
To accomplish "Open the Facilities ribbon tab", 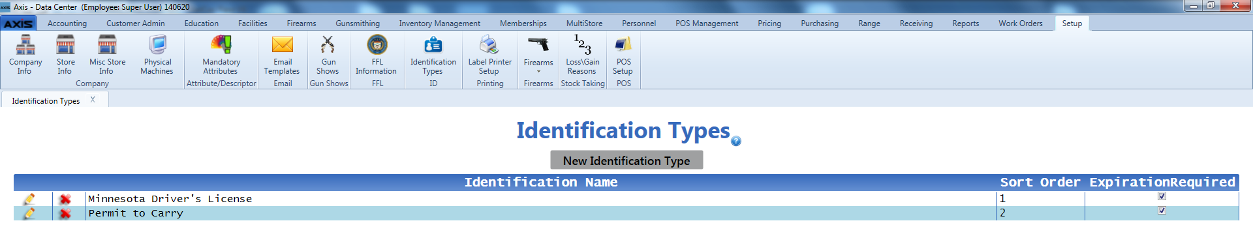I will click(253, 23).
